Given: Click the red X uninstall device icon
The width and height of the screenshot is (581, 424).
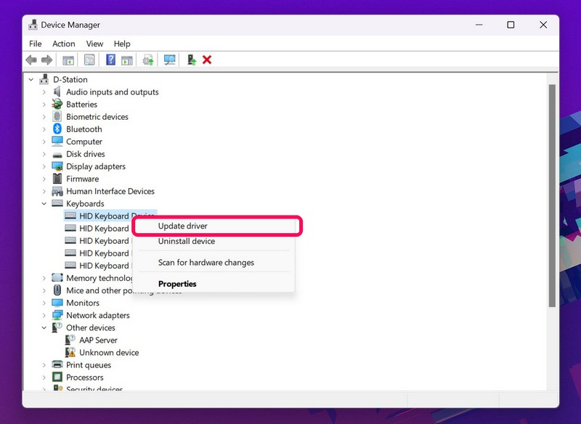Looking at the screenshot, I should (x=207, y=60).
